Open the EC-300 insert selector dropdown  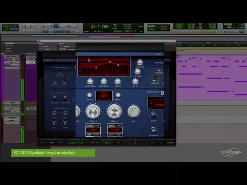click(x=47, y=49)
